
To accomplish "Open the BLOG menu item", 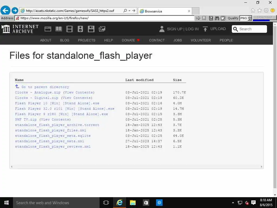I will (65, 40).
